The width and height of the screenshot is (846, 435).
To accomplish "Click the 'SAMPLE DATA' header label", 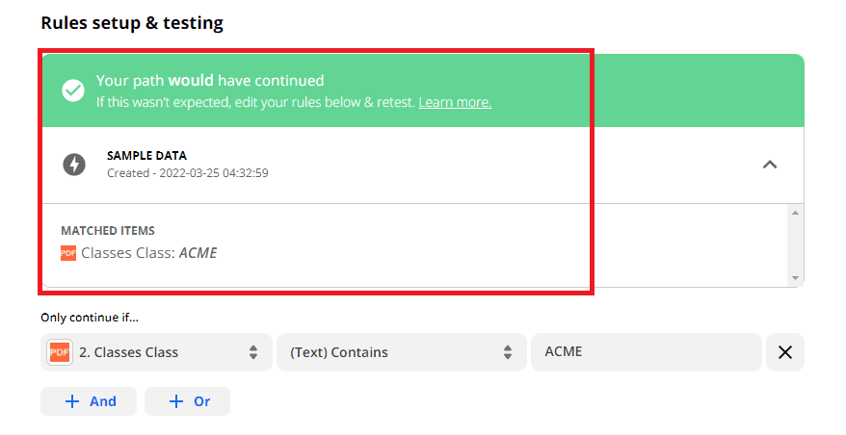I will tap(146, 155).
